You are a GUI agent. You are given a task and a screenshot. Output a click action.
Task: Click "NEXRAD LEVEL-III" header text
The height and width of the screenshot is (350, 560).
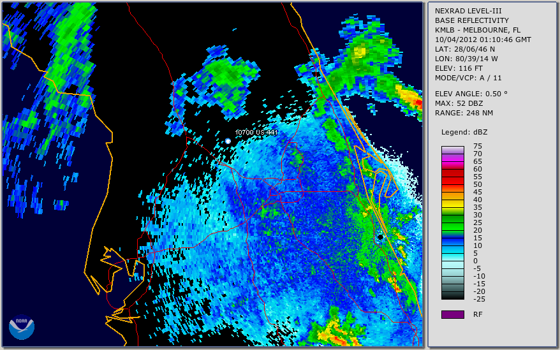pos(468,11)
